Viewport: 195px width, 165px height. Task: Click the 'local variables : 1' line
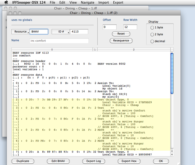click(x=28, y=69)
